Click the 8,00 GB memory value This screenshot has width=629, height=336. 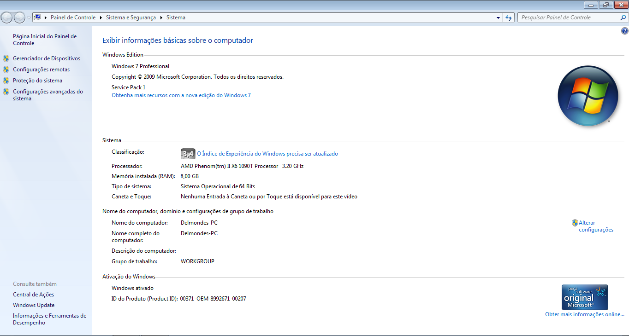coord(190,176)
